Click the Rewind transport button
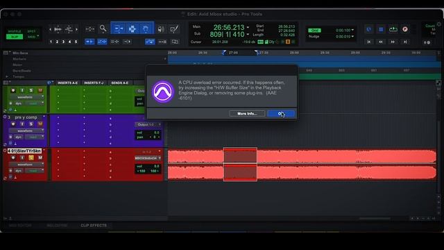 click(x=381, y=42)
